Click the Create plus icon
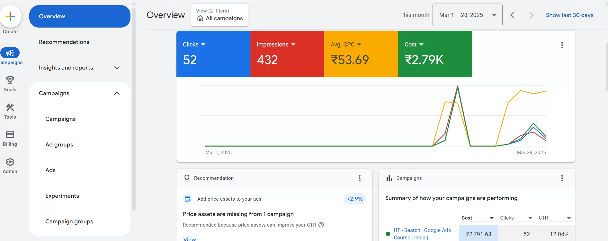Screen dimensions: 608x241 pyautogui.click(x=10, y=16)
